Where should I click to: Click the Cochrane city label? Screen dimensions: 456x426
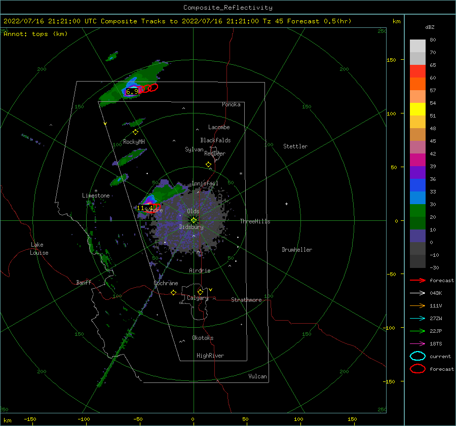pos(166,283)
